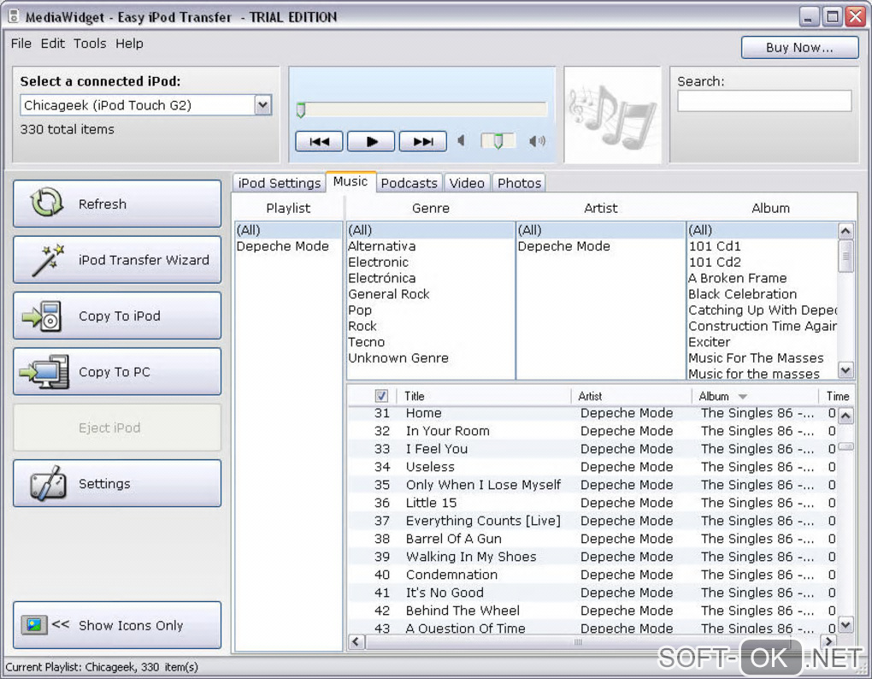
Task: Open the Help menu
Action: pos(129,44)
